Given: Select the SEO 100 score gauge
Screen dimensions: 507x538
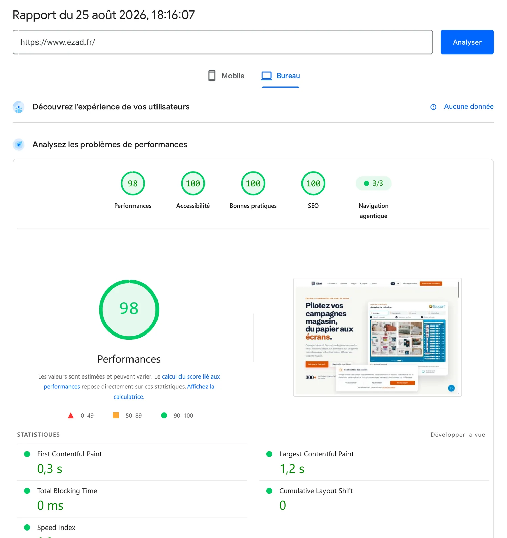Looking at the screenshot, I should pyautogui.click(x=313, y=184).
